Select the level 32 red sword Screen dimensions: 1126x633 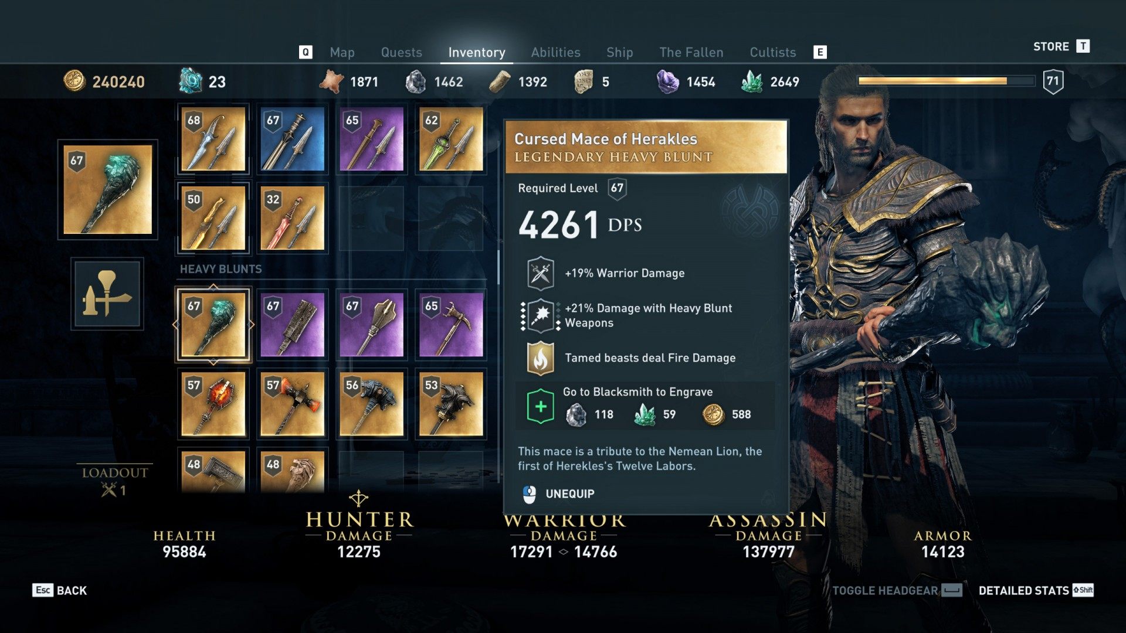[x=292, y=218]
